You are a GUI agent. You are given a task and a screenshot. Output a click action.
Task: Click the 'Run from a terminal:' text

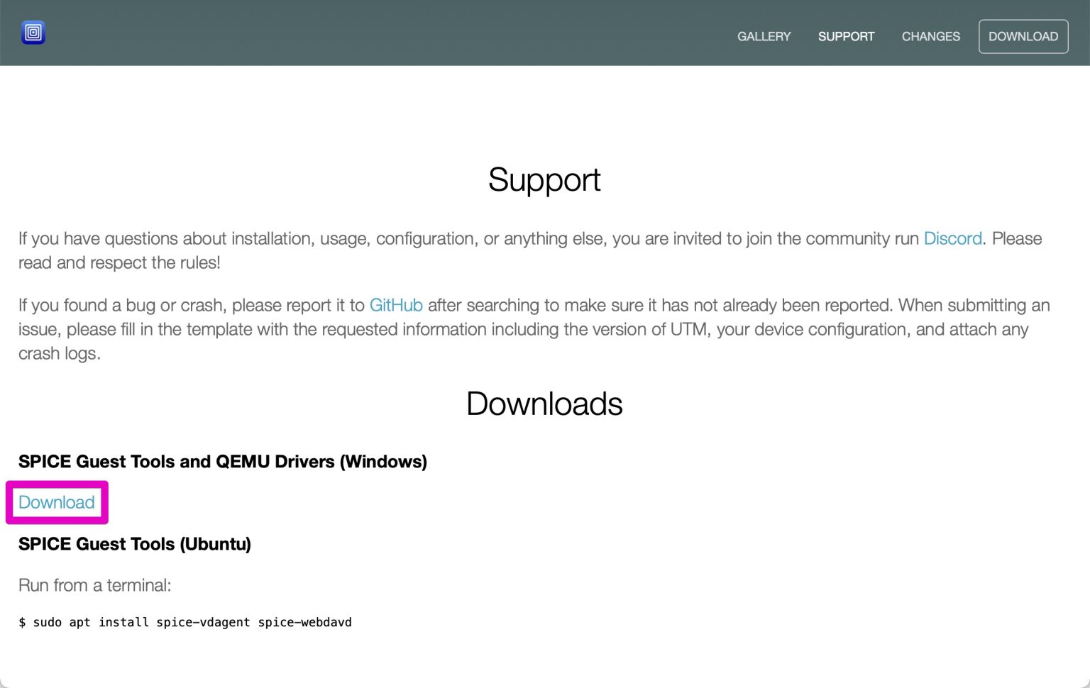[94, 585]
